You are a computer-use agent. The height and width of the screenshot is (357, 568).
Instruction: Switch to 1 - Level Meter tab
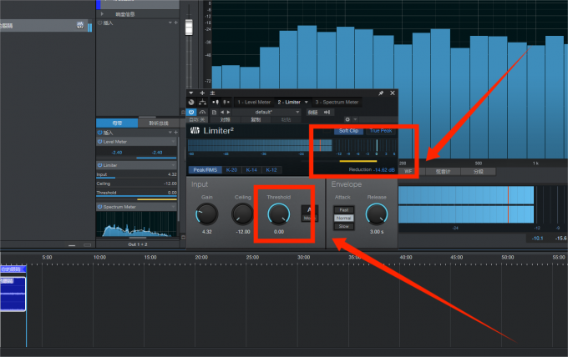coord(255,102)
